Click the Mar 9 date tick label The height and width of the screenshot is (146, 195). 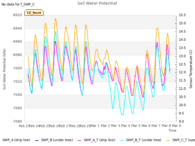coord(176,126)
